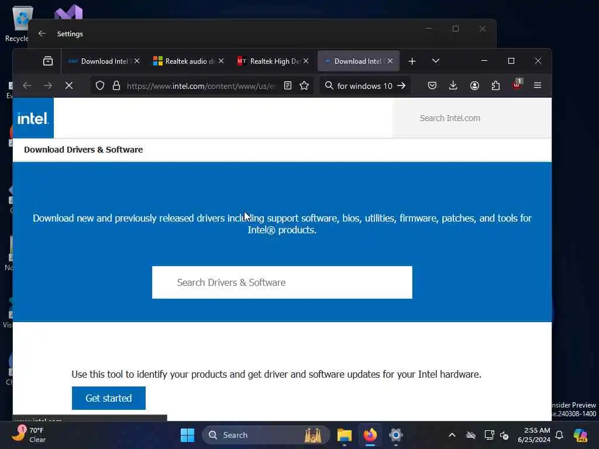599x449 pixels.
Task: Click the Search Intel.com field
Action: 472,118
